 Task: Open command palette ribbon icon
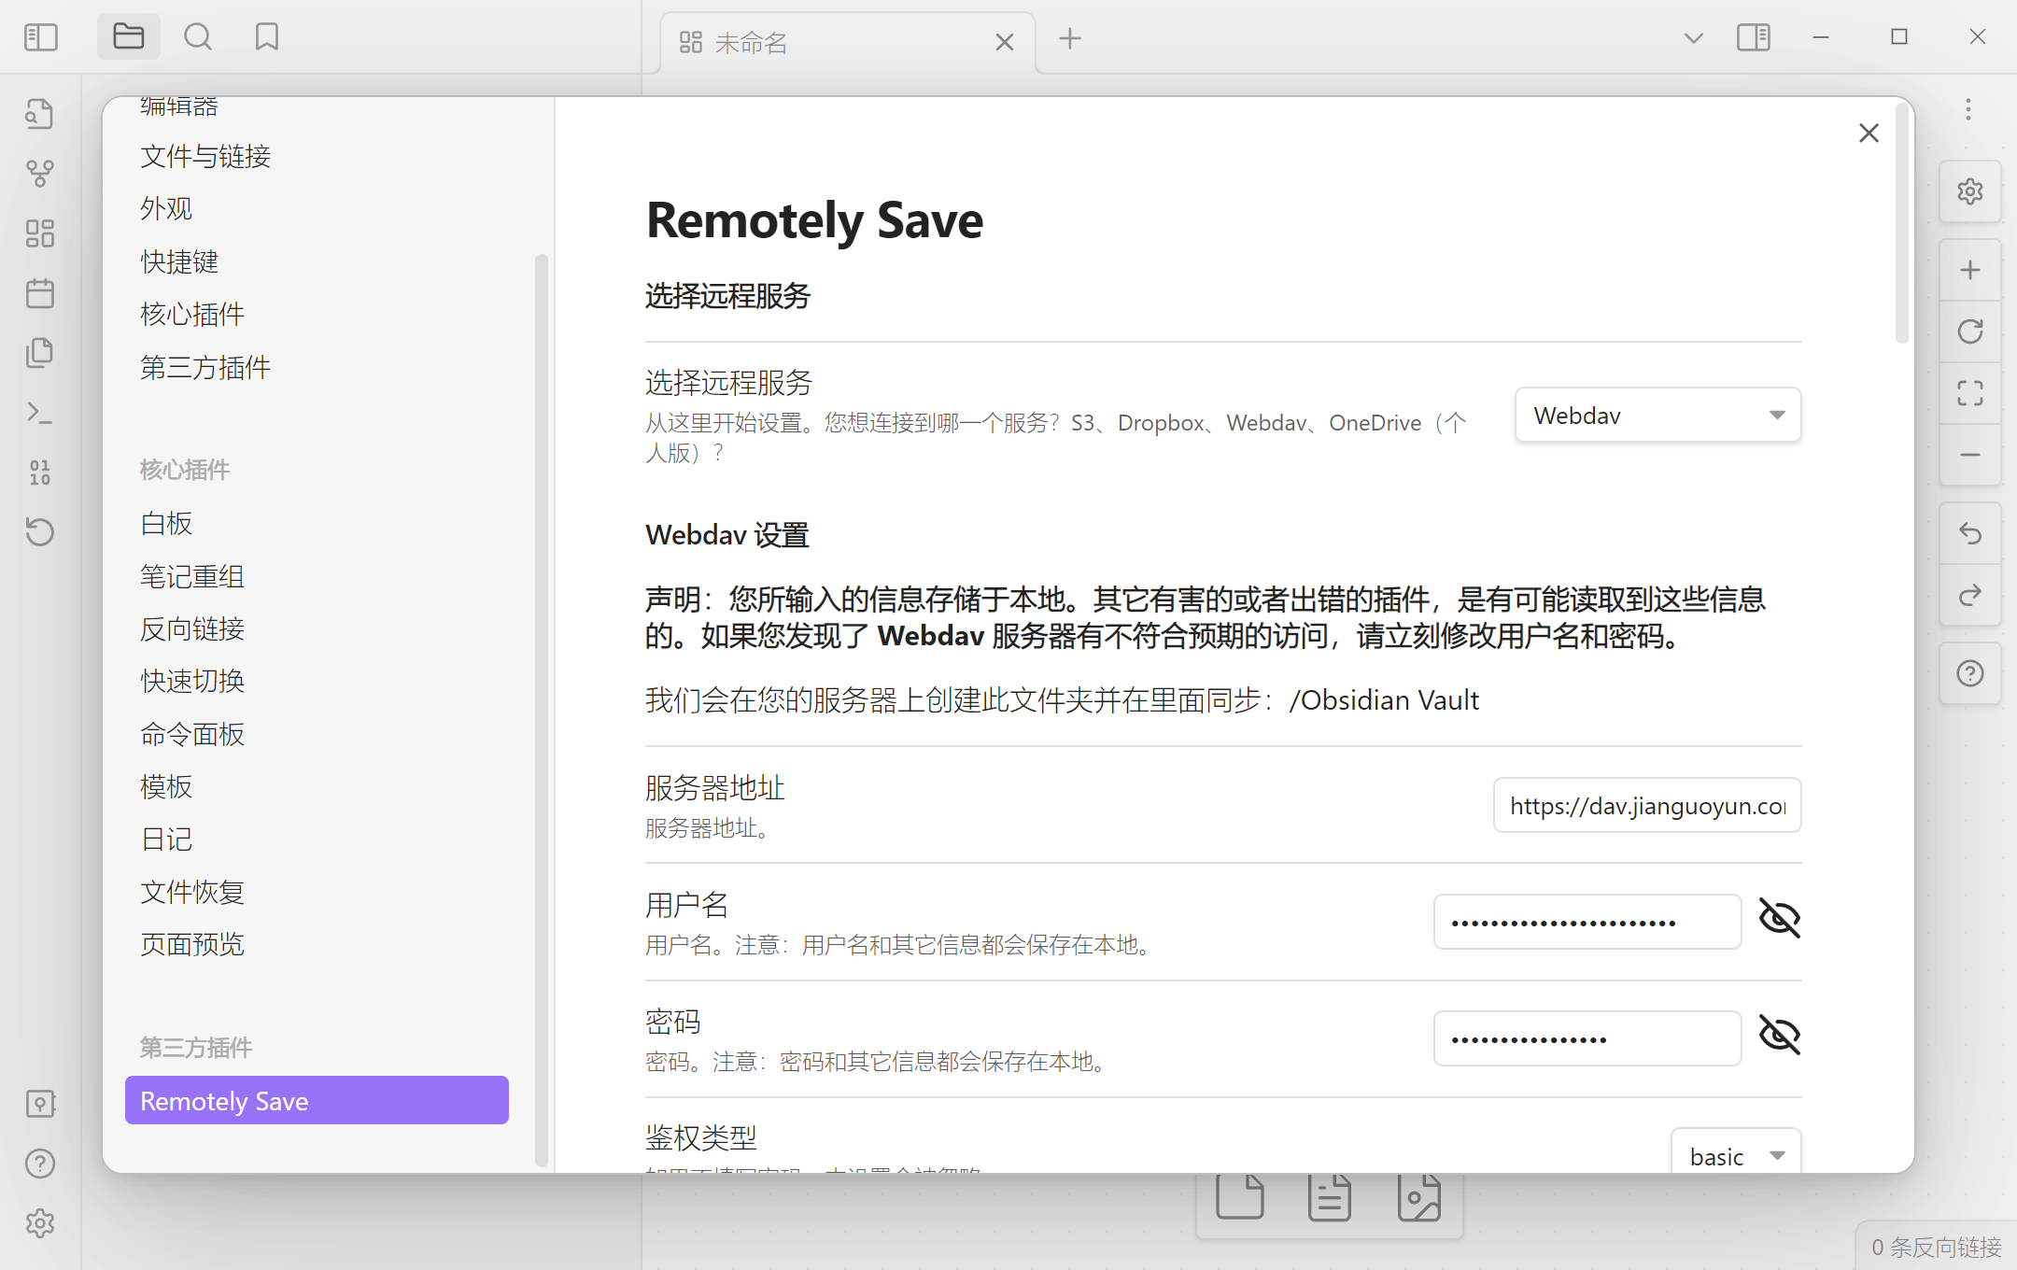pyautogui.click(x=39, y=413)
